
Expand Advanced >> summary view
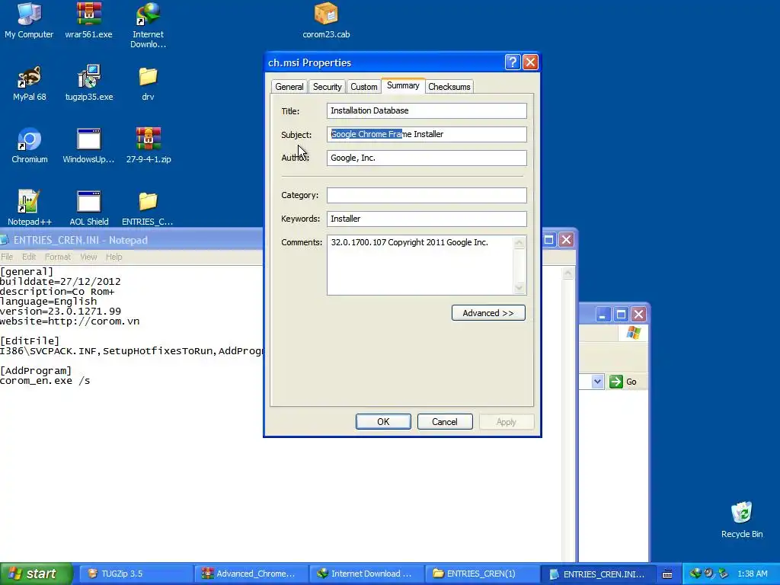488,313
